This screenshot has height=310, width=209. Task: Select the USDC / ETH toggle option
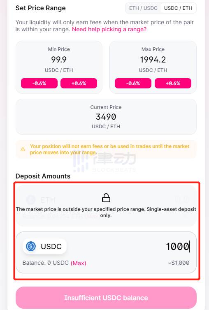point(178,8)
